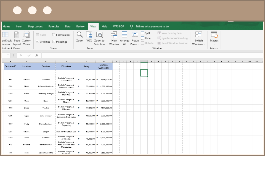This screenshot has width=265, height=177.
Task: Click the Insert Function fx icon
Action: 37,55
